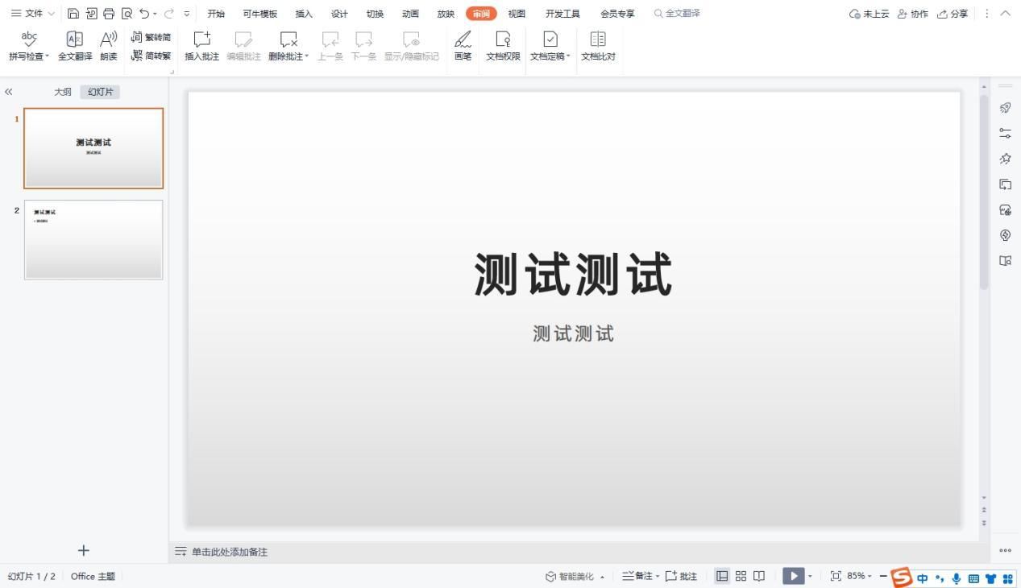Start 全文翻译 full document translation

coord(74,46)
